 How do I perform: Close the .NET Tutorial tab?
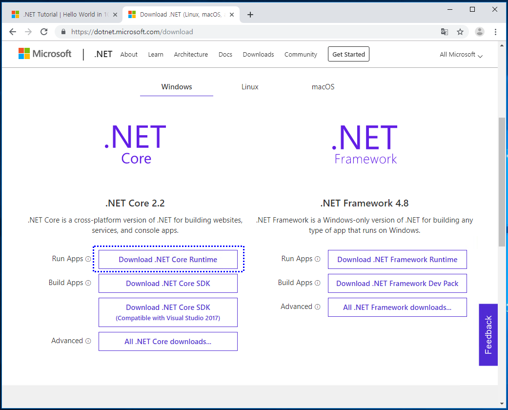coord(115,15)
